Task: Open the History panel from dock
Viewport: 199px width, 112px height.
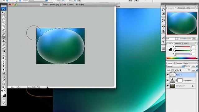Action: click(163, 9)
